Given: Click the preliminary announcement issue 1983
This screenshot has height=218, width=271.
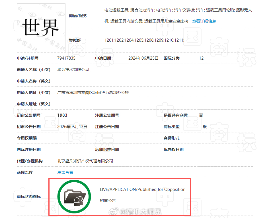Looking at the screenshot, I should (x=62, y=115).
